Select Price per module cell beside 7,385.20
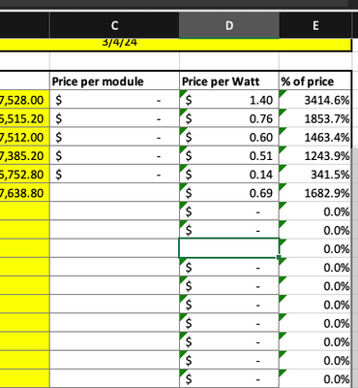Screen dimensions: 358x388 pyautogui.click(x=114, y=155)
